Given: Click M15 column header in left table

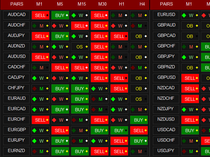Looking at the screenshot, I should point(82,4).
